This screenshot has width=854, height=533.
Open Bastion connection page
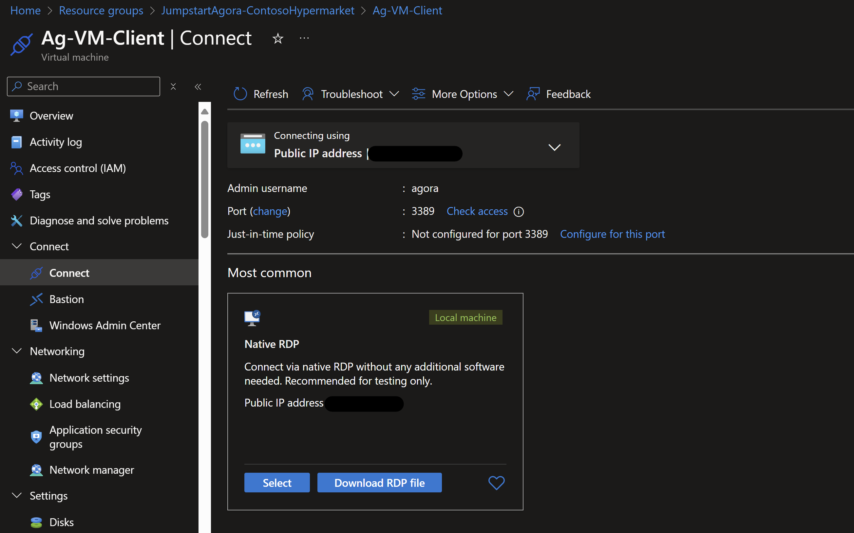tap(66, 299)
